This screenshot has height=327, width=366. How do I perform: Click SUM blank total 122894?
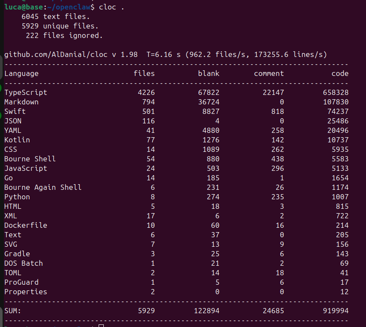click(x=207, y=311)
